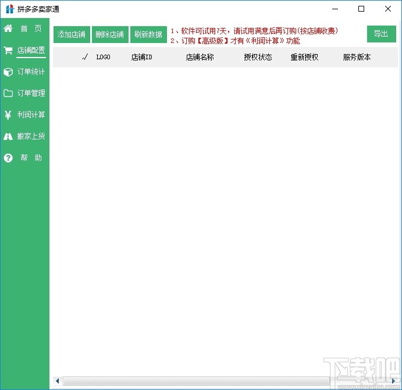Image resolution: width=402 pixels, height=390 pixels.
Task: Click the question mark help icon
Action: (x=8, y=158)
